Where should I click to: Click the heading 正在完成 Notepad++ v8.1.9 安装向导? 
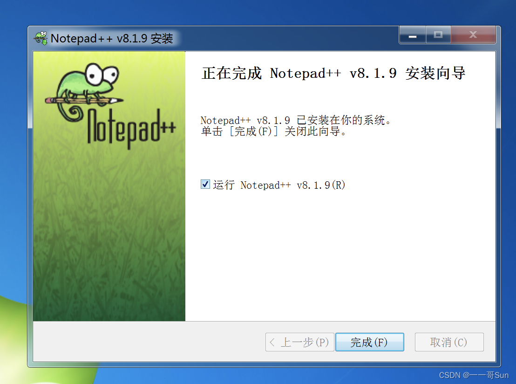[x=333, y=73]
